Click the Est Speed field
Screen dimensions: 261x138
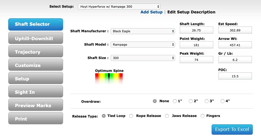[235, 30]
